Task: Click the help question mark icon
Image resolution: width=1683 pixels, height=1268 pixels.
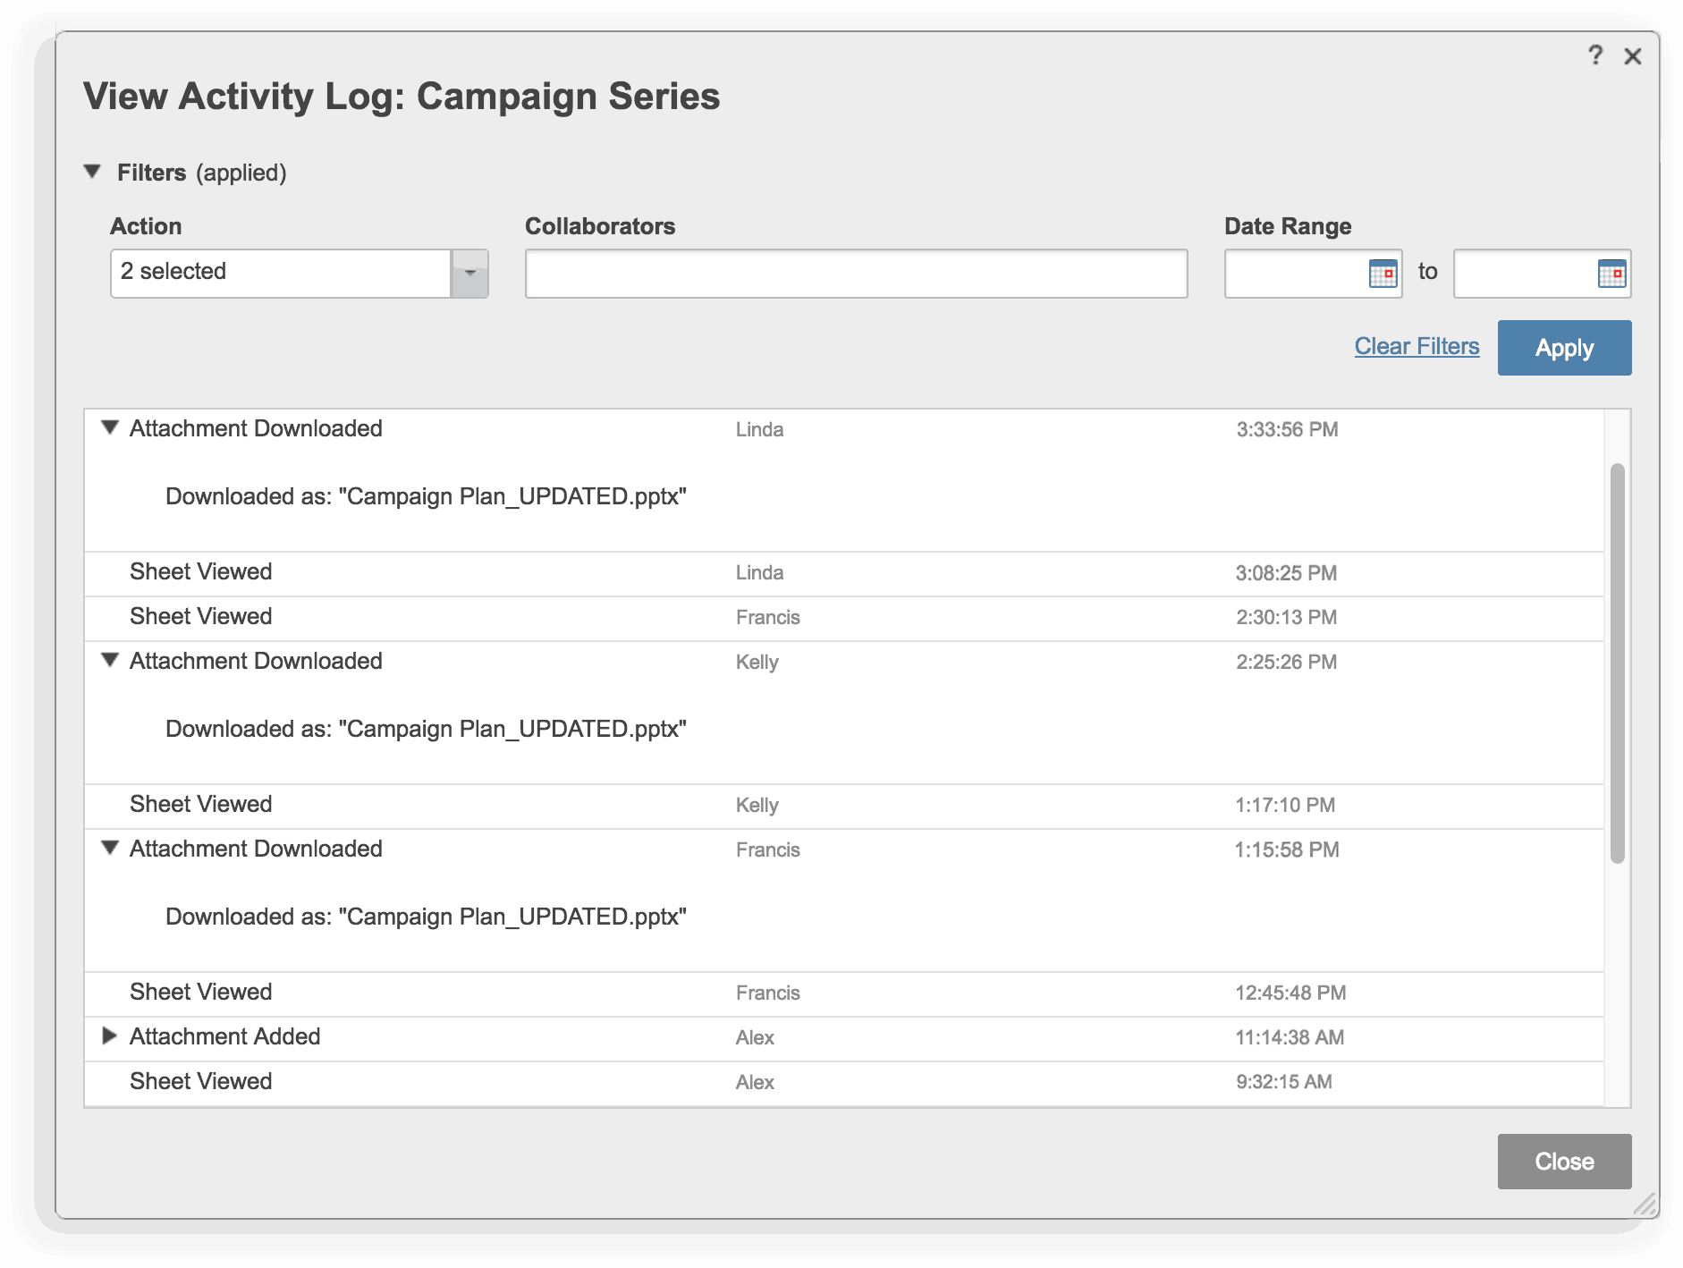Action: (x=1595, y=56)
